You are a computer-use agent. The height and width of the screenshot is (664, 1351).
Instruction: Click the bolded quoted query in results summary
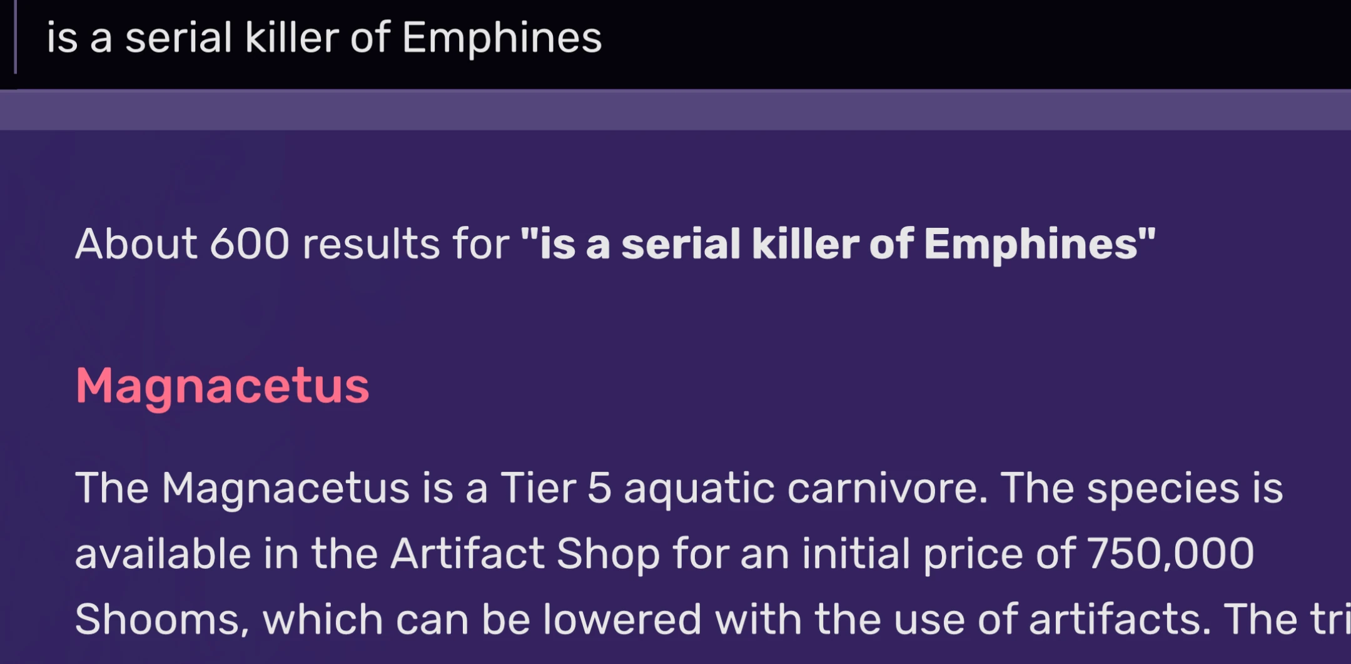838,243
